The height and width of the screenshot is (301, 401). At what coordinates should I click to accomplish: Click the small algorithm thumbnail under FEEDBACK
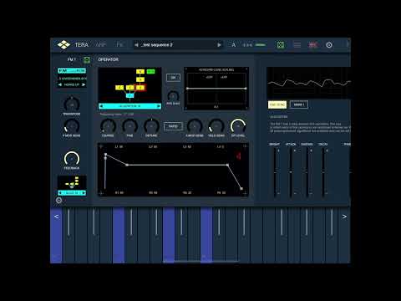click(x=72, y=182)
